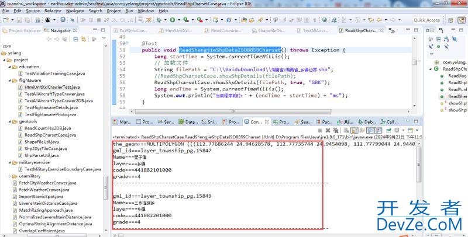
Task: Expand the usamilitary folder in Navigator
Action: 9,176
